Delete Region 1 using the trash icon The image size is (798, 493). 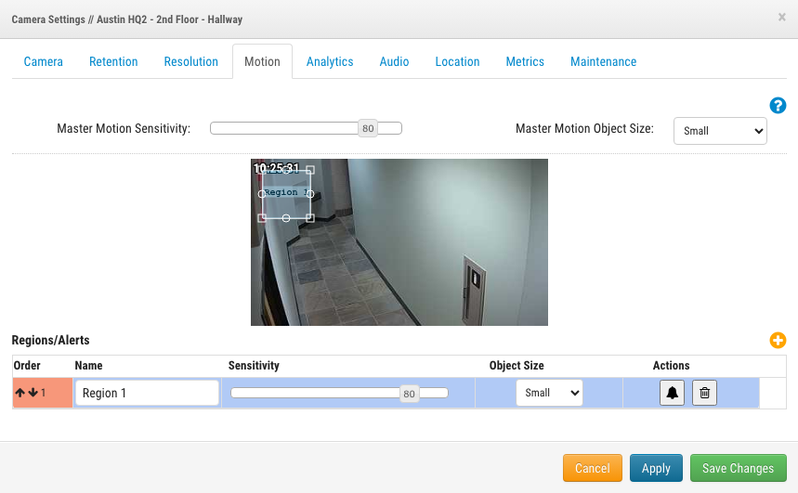coord(704,394)
